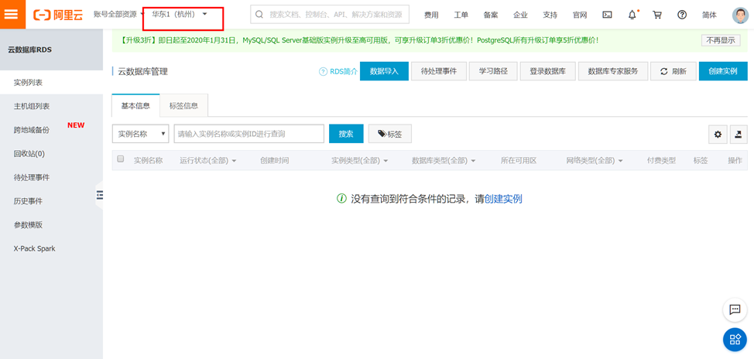Screen dimensions: 754x359
Task: Collapse the sidebar with the handle icon
Action: point(100,195)
